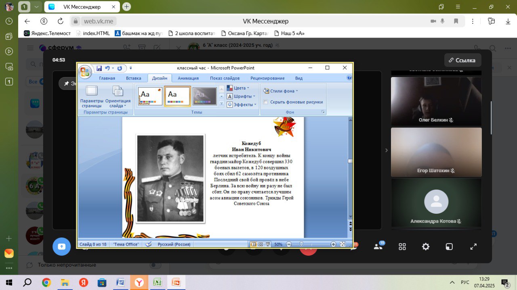Switch to slide sorter view
This screenshot has height=290, width=517.
[x=261, y=244]
